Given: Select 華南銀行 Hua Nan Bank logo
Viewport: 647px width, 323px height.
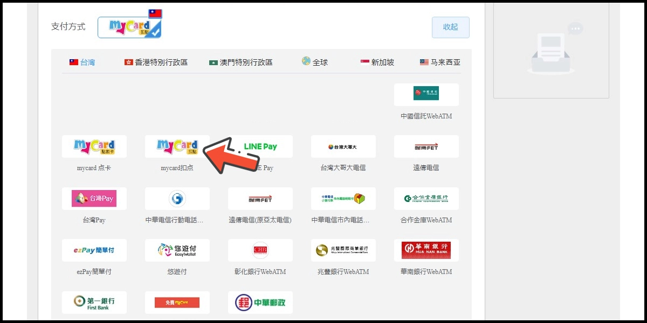Looking at the screenshot, I should pyautogui.click(x=426, y=250).
